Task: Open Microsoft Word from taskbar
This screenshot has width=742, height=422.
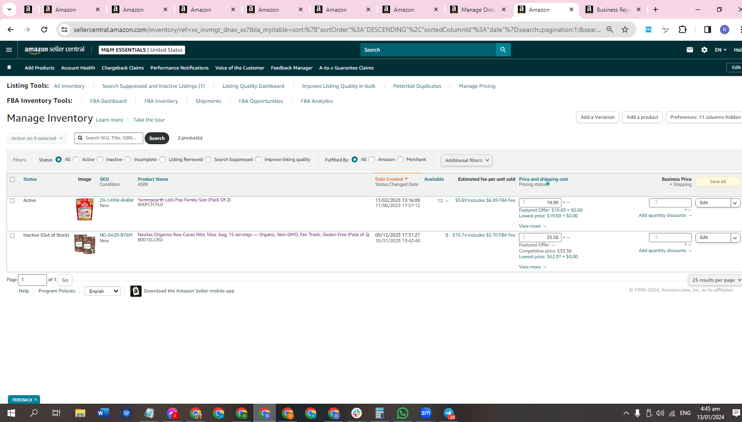Action: pos(103,413)
